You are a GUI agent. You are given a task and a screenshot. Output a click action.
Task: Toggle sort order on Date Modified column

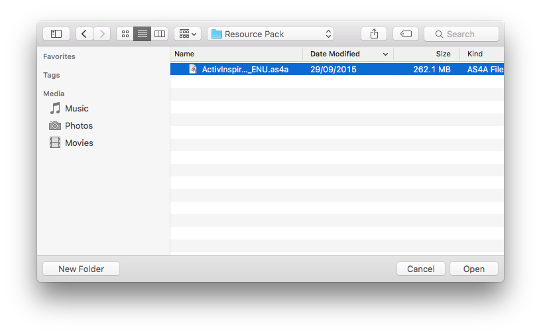point(348,54)
